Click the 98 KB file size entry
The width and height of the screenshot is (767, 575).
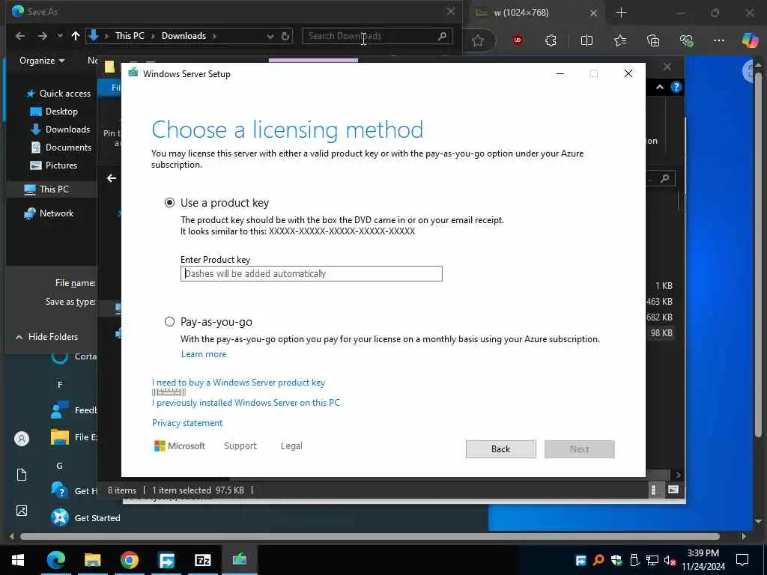661,333
